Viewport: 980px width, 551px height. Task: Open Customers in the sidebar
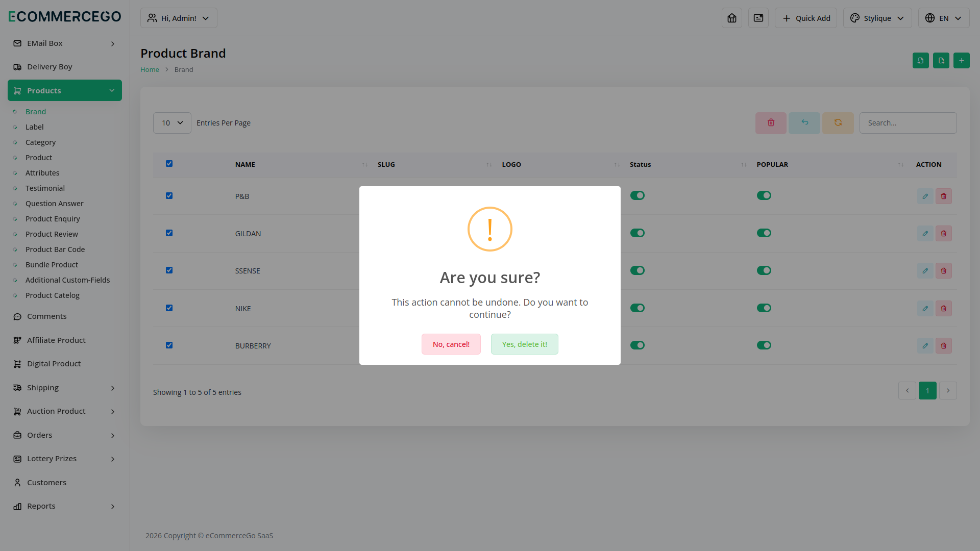coord(65,483)
